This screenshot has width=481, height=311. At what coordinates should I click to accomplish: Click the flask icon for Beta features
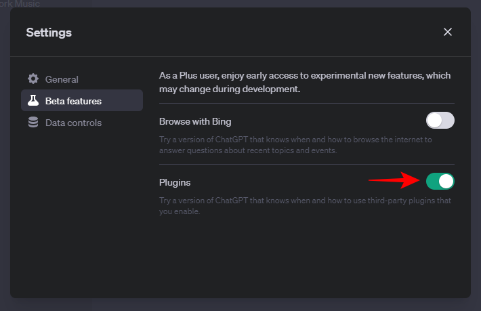pyautogui.click(x=33, y=101)
